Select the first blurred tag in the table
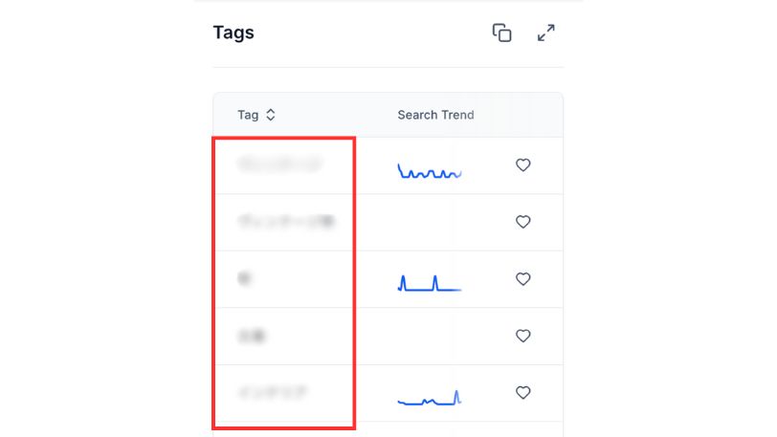The height and width of the screenshot is (437, 777). pyautogui.click(x=279, y=165)
